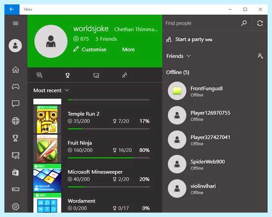
Task: Click Chethan Thimma... real name
Action: click(x=136, y=29)
